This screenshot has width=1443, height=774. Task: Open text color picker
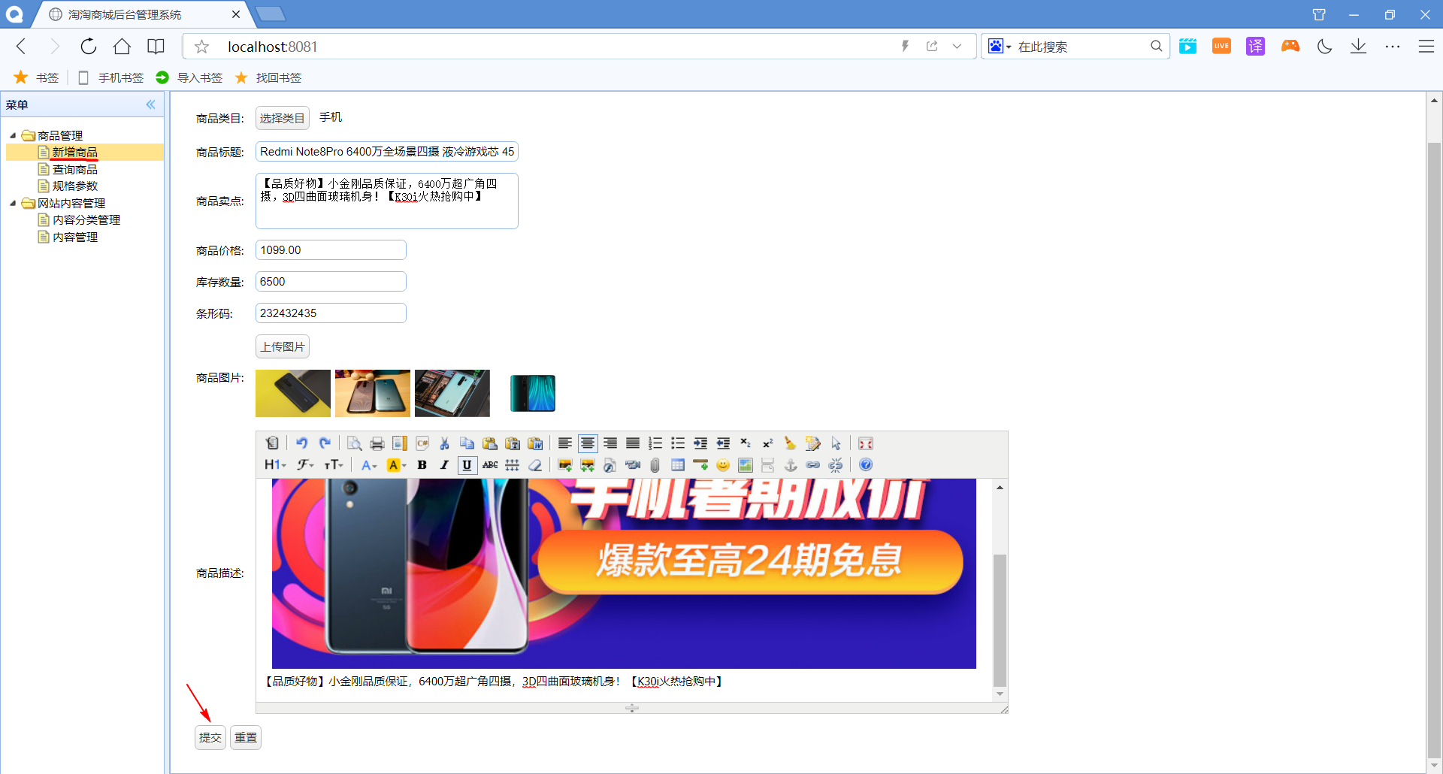(x=368, y=465)
